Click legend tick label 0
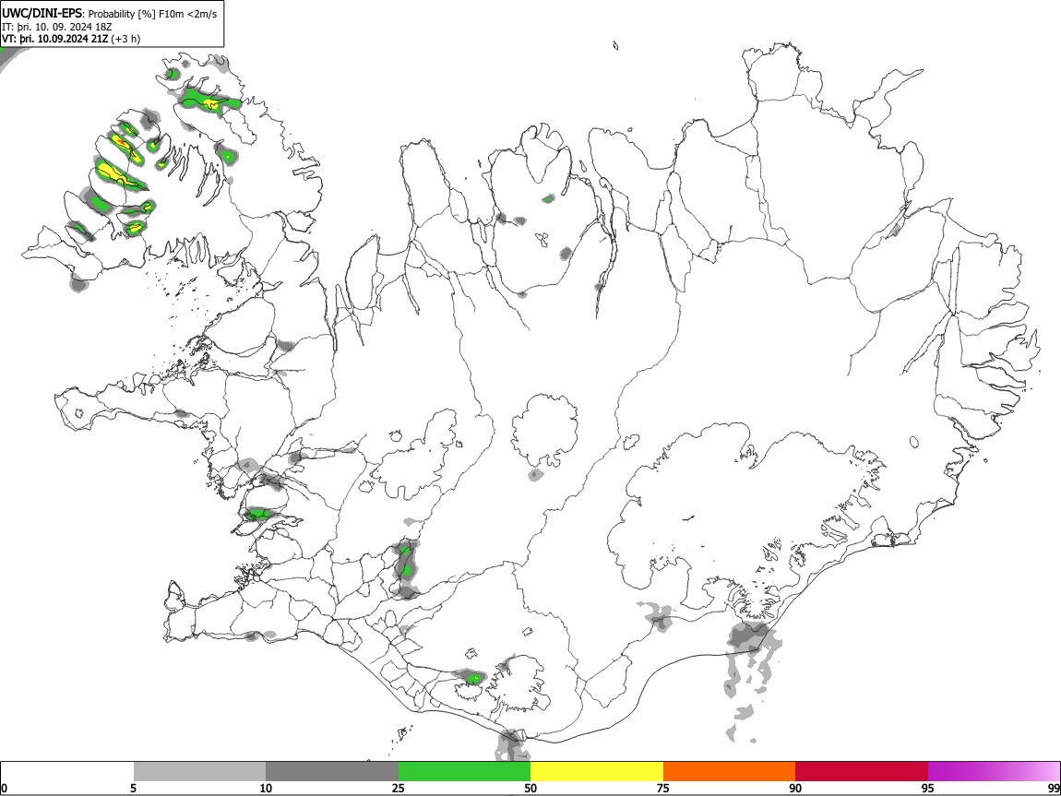The width and height of the screenshot is (1061, 796). [x=4, y=789]
